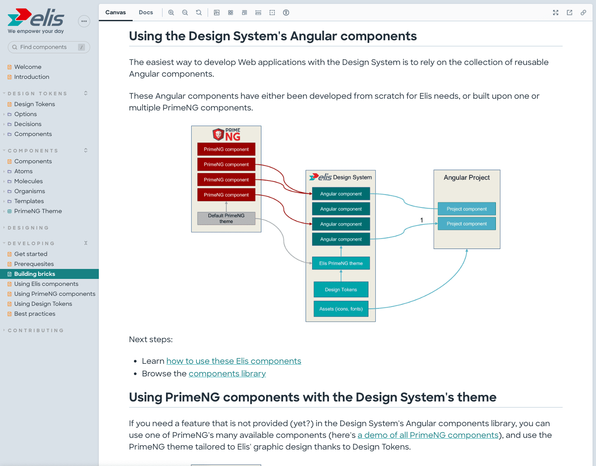This screenshot has height=466, width=596.
Task: Open the viewport size selector
Action: pos(244,13)
